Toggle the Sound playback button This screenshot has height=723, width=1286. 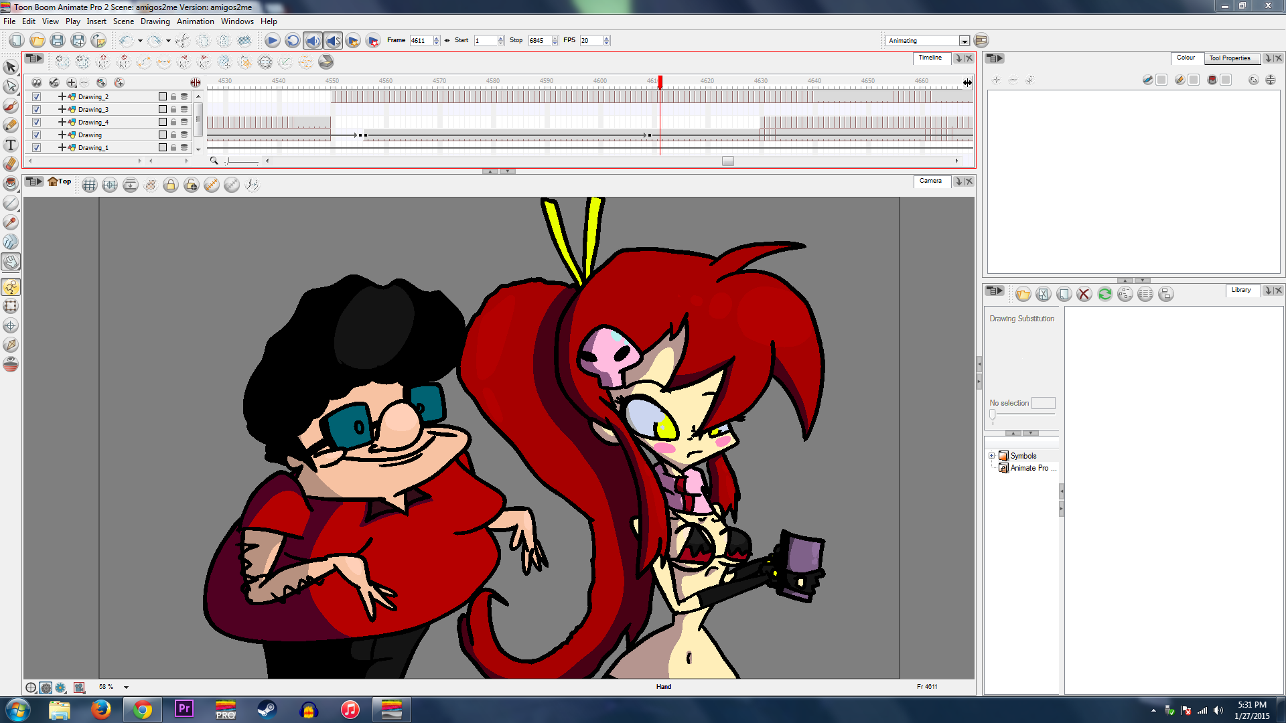coord(313,40)
